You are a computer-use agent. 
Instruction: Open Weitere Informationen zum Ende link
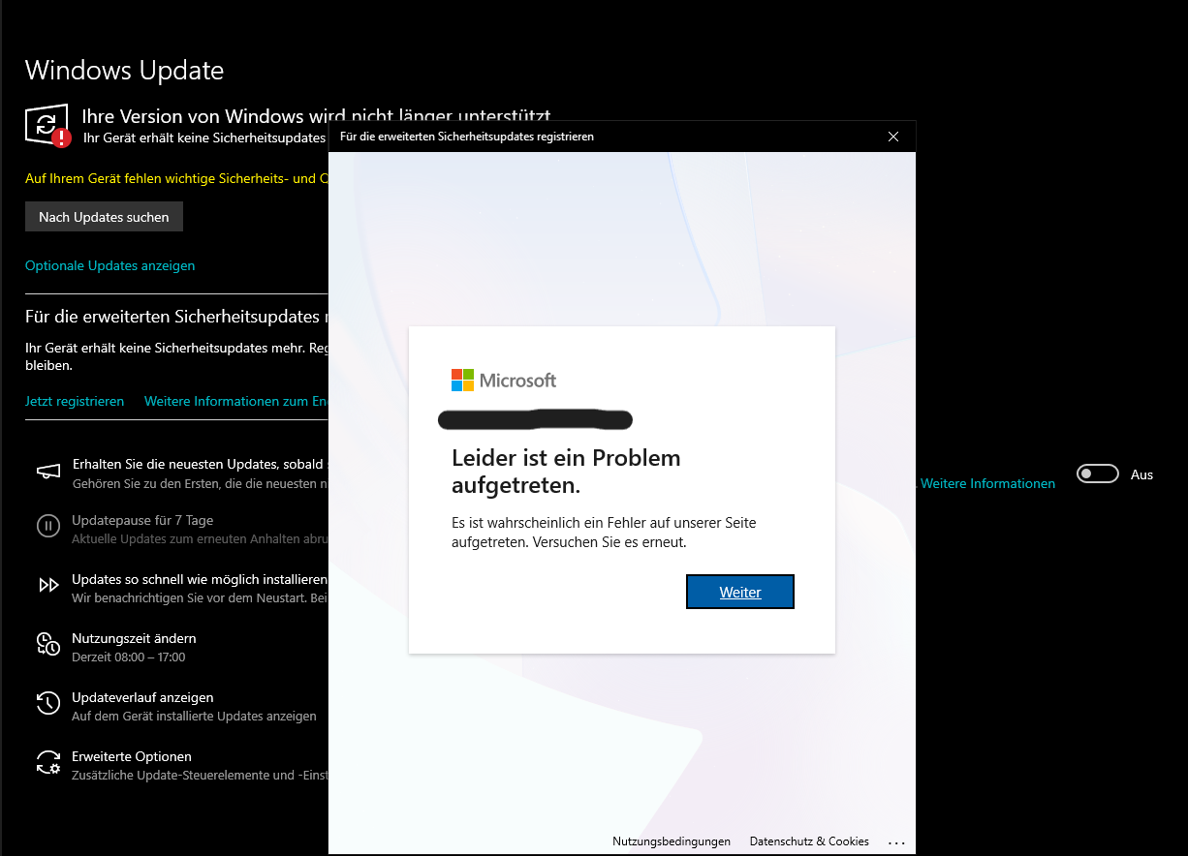coord(236,401)
